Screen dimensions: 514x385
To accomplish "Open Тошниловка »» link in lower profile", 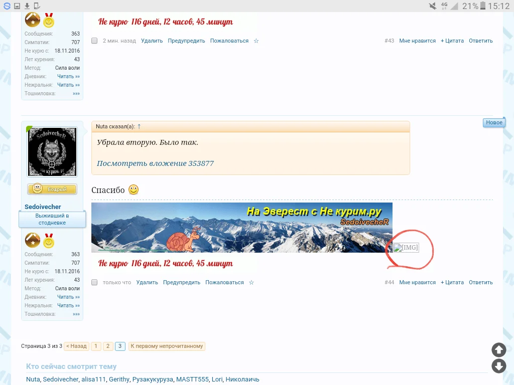I will pos(76,314).
